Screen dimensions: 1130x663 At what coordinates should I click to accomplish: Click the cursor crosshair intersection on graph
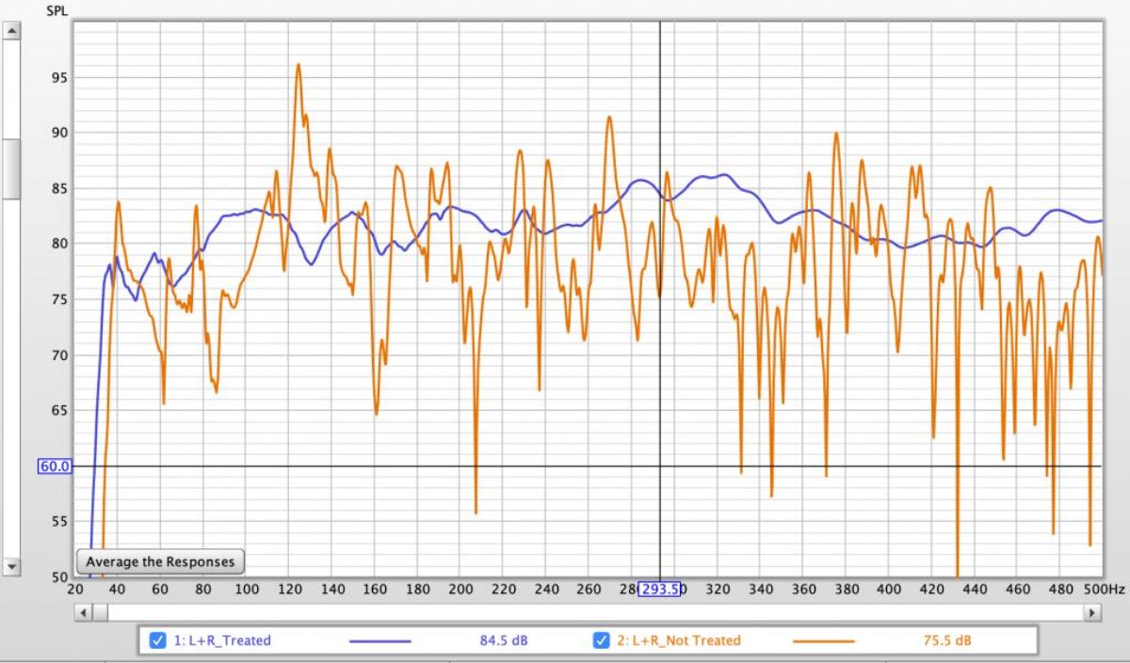click(659, 466)
